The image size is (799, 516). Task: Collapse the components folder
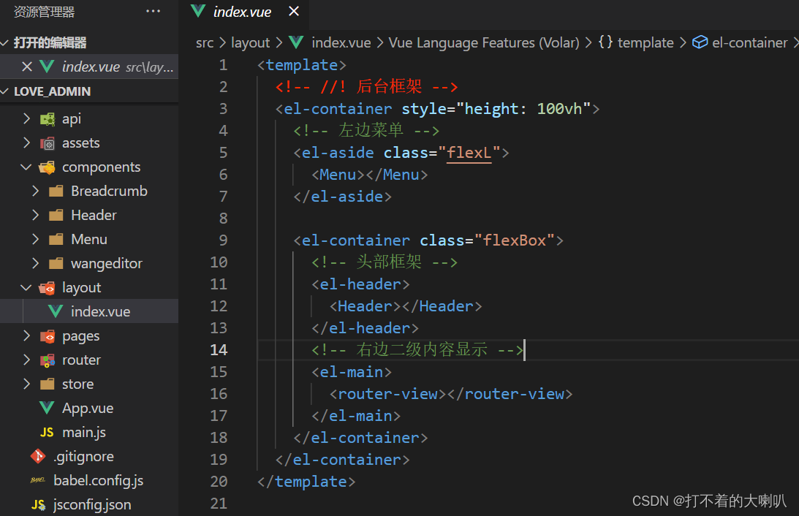pyautogui.click(x=26, y=167)
